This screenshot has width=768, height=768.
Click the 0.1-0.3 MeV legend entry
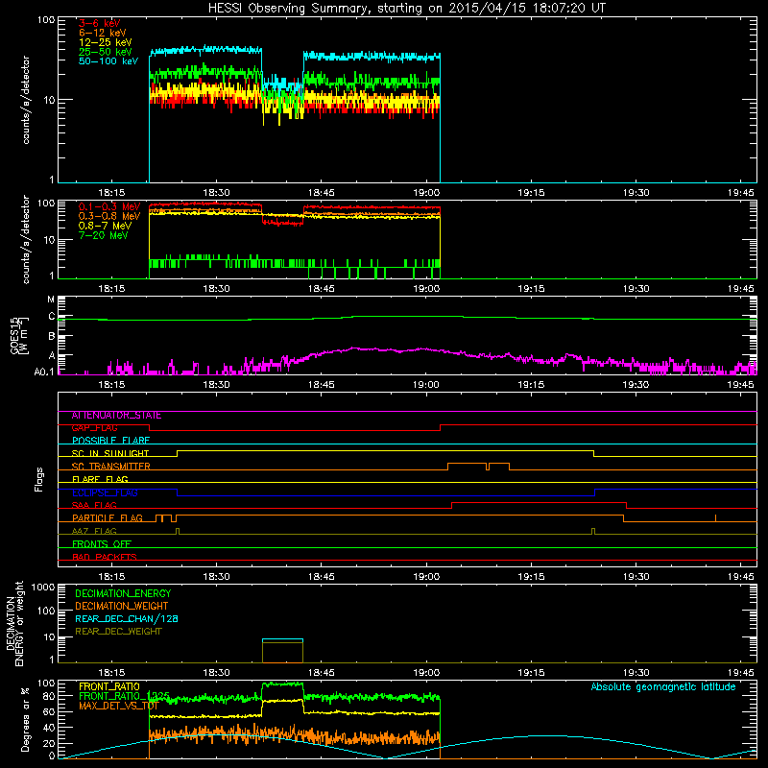coord(109,206)
